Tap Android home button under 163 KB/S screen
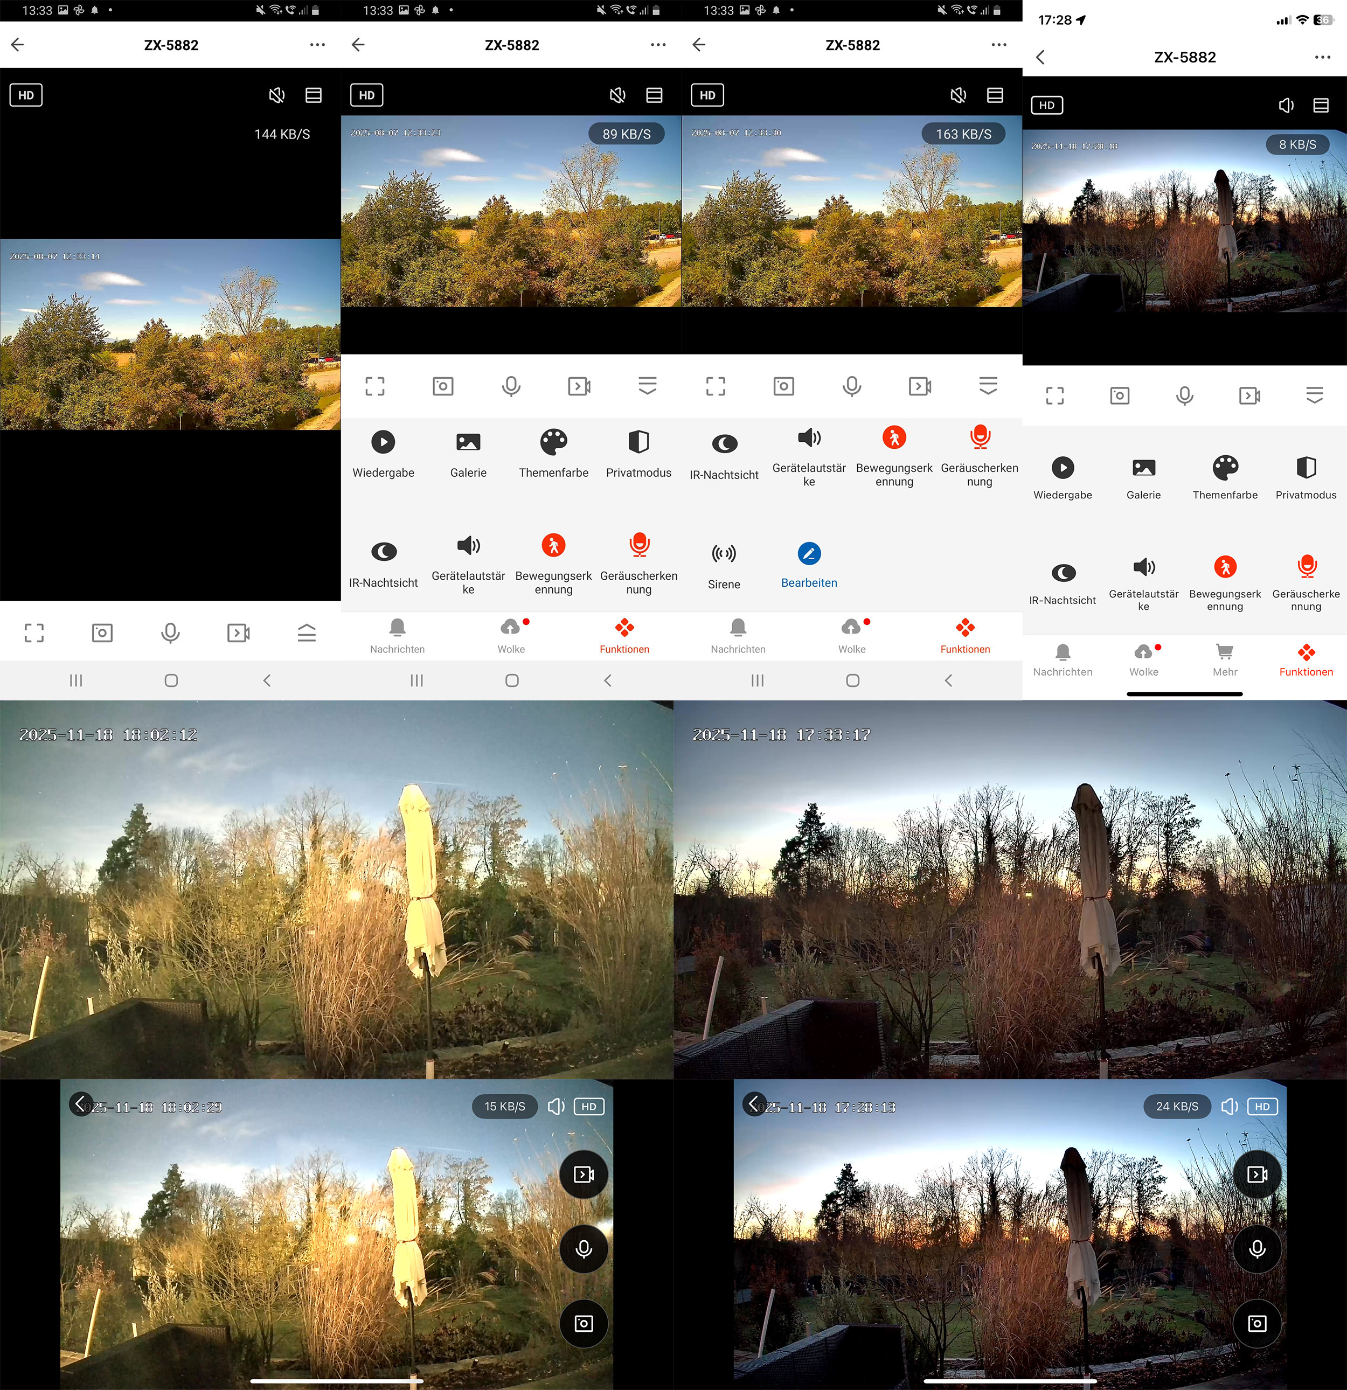 point(852,681)
